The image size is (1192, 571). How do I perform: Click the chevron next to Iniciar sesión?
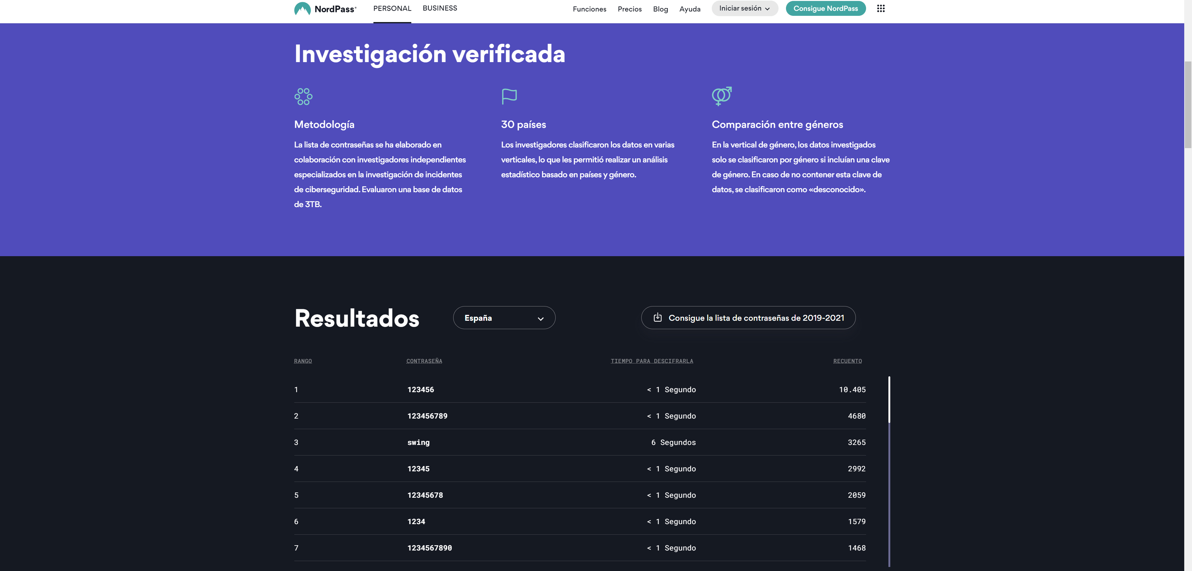[767, 9]
